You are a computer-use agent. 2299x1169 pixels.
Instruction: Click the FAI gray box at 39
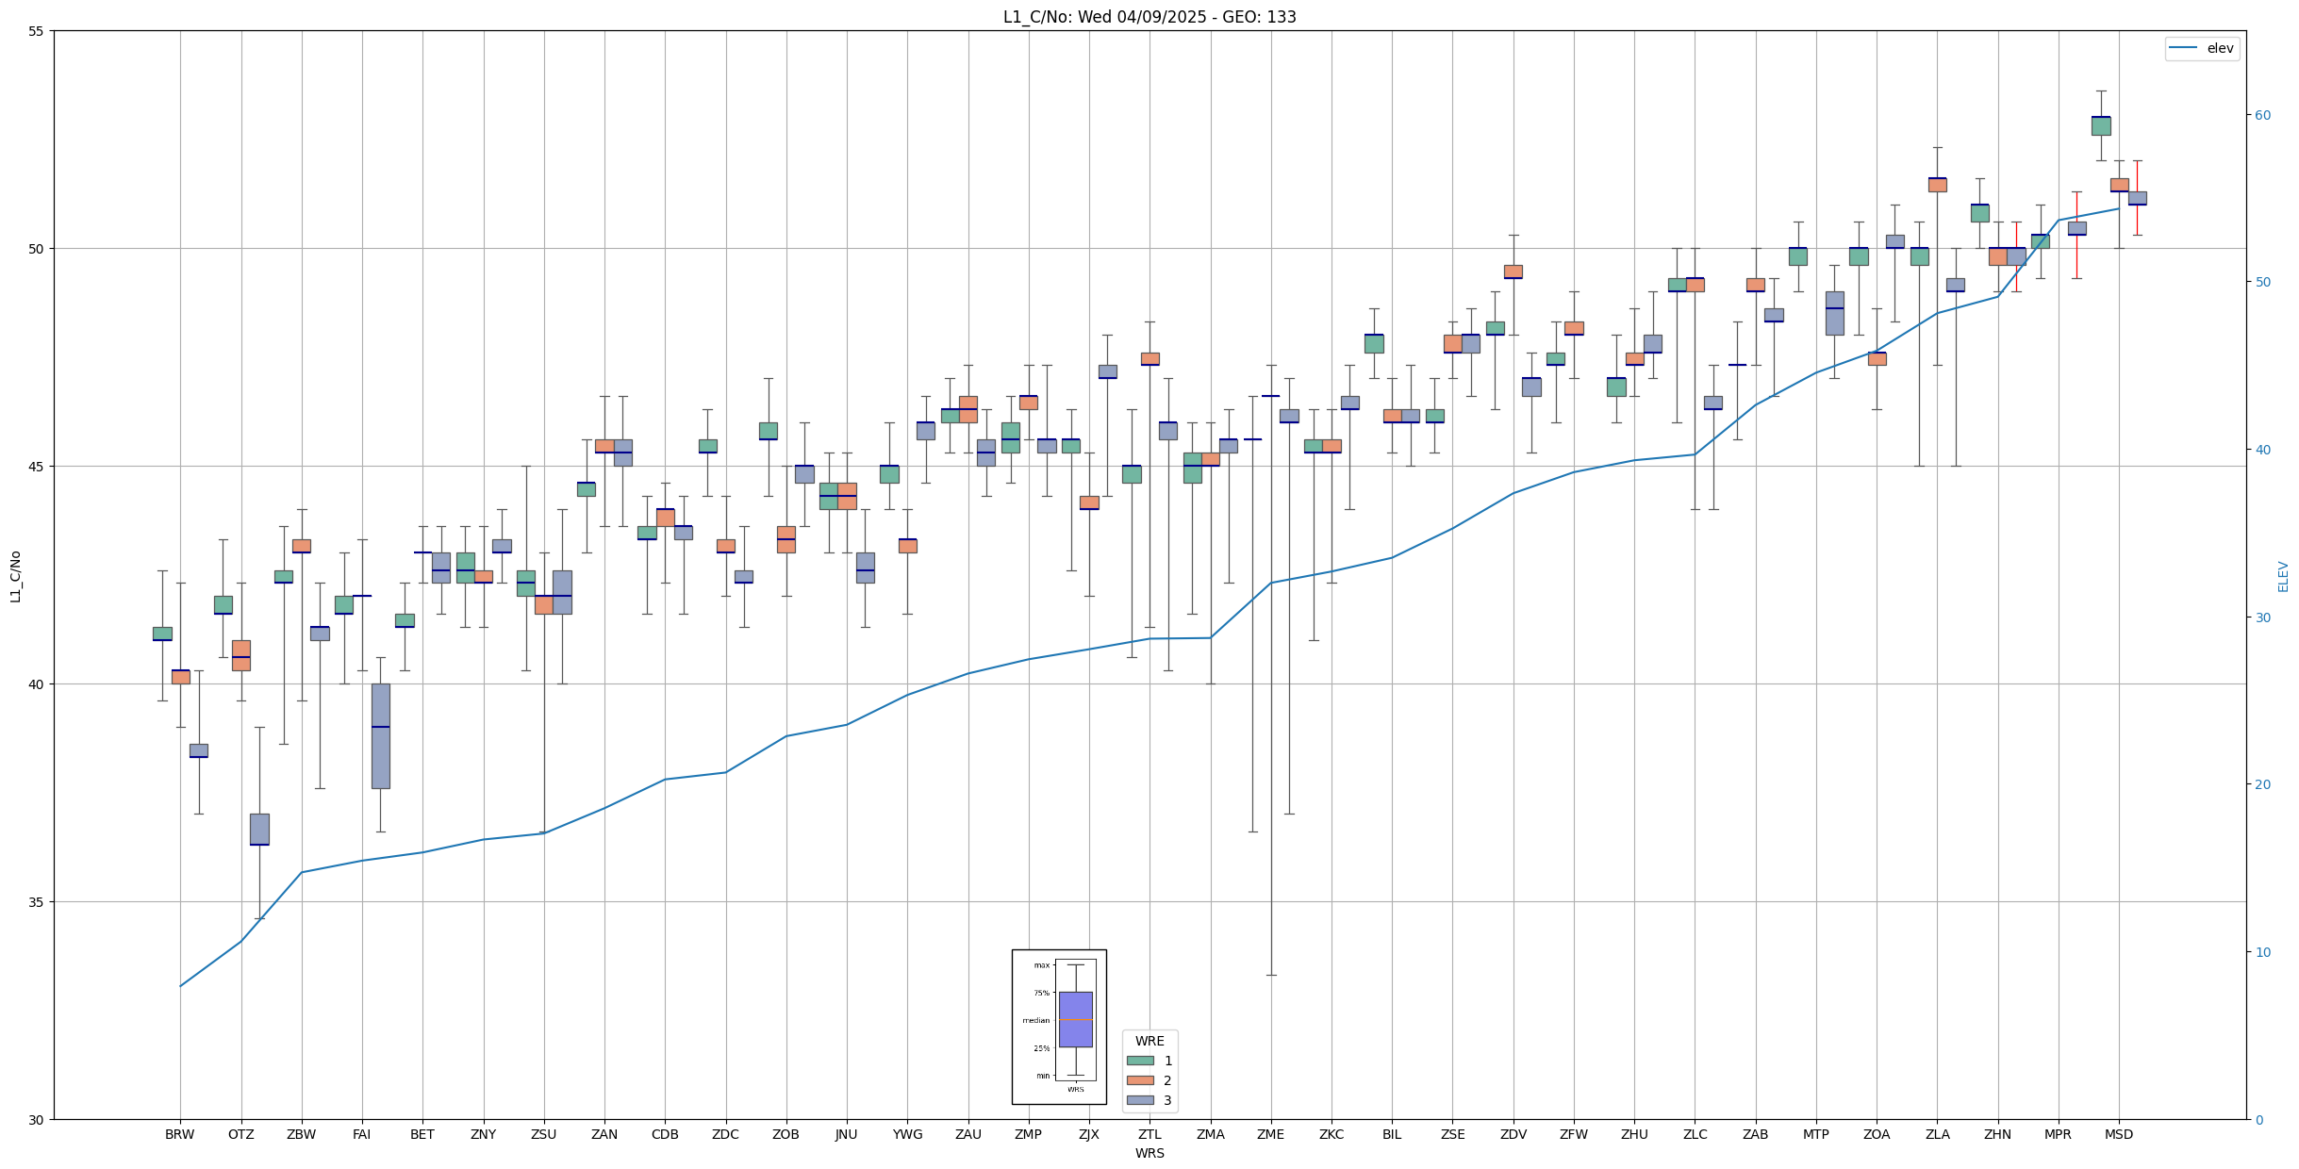pyautogui.click(x=380, y=735)
